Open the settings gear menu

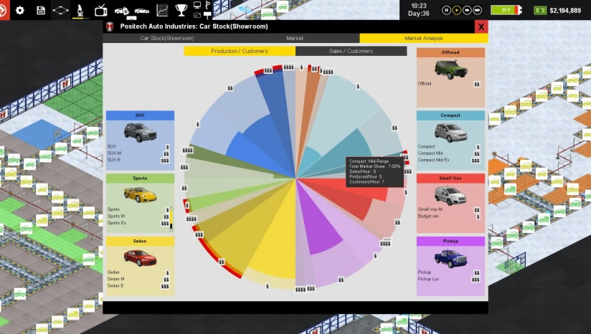[x=19, y=10]
